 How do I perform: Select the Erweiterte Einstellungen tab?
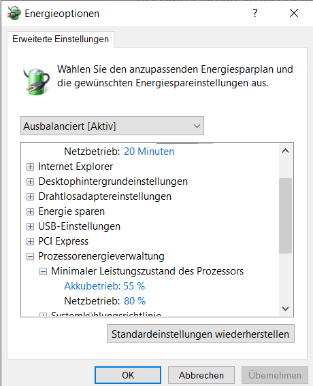61,39
